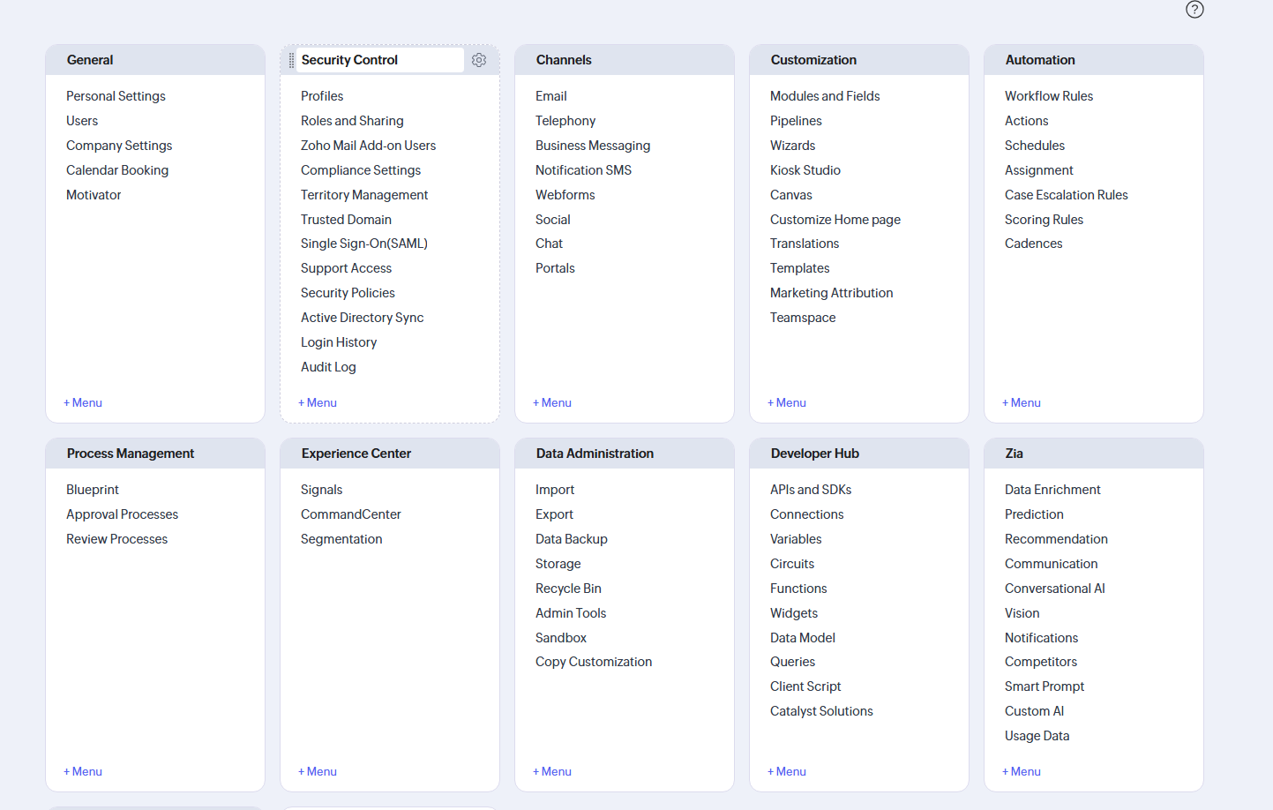Open Email channel settings
The width and height of the screenshot is (1273, 810).
551,96
